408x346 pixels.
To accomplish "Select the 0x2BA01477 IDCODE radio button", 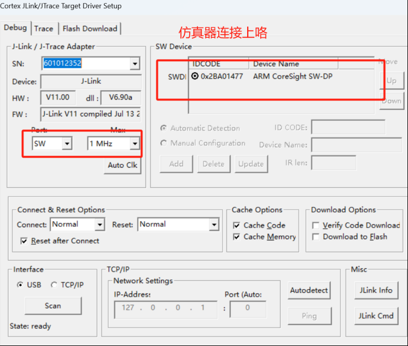I will 195,76.
